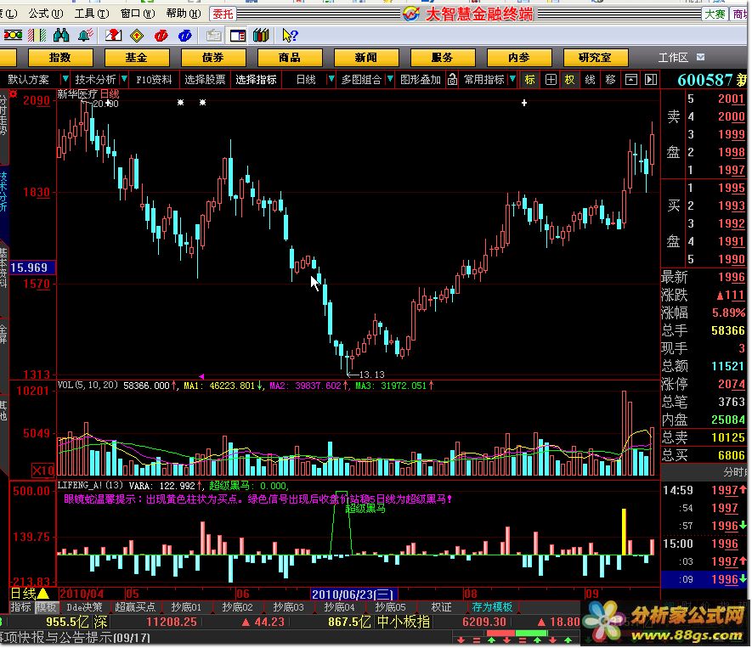Viewport: 752px width, 648px height.
Task: Expand the 日线 period dropdown arrow
Action: (331, 79)
